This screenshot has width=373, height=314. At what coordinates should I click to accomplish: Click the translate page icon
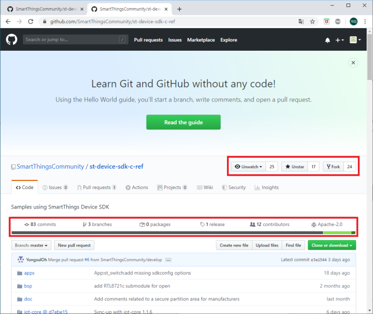pyautogui.click(x=301, y=22)
